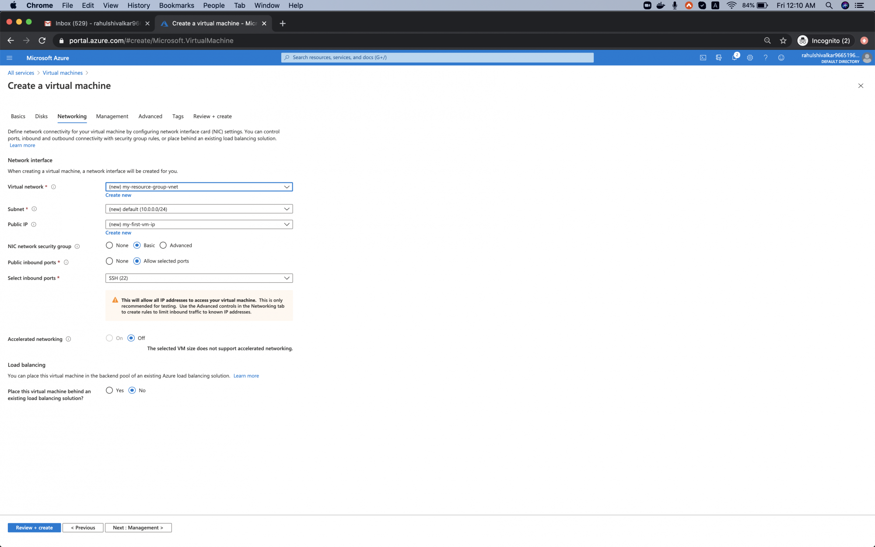The image size is (875, 547).
Task: Open the Bookmarks menu in Chrome
Action: [x=176, y=5]
